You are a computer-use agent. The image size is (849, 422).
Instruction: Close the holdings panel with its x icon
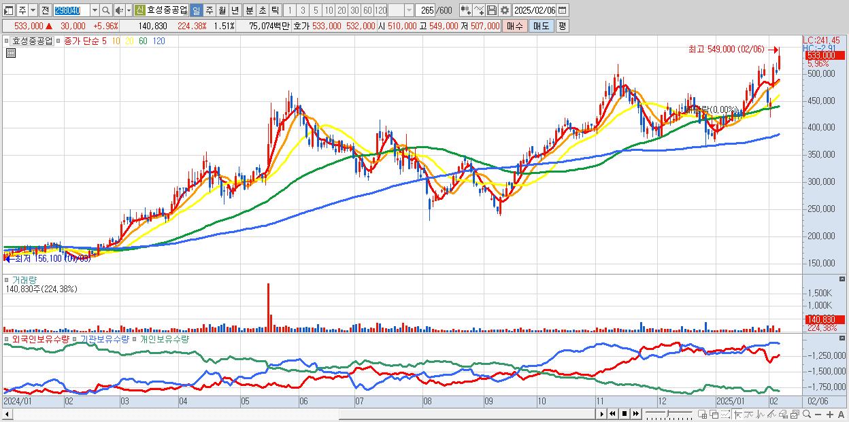point(844,338)
